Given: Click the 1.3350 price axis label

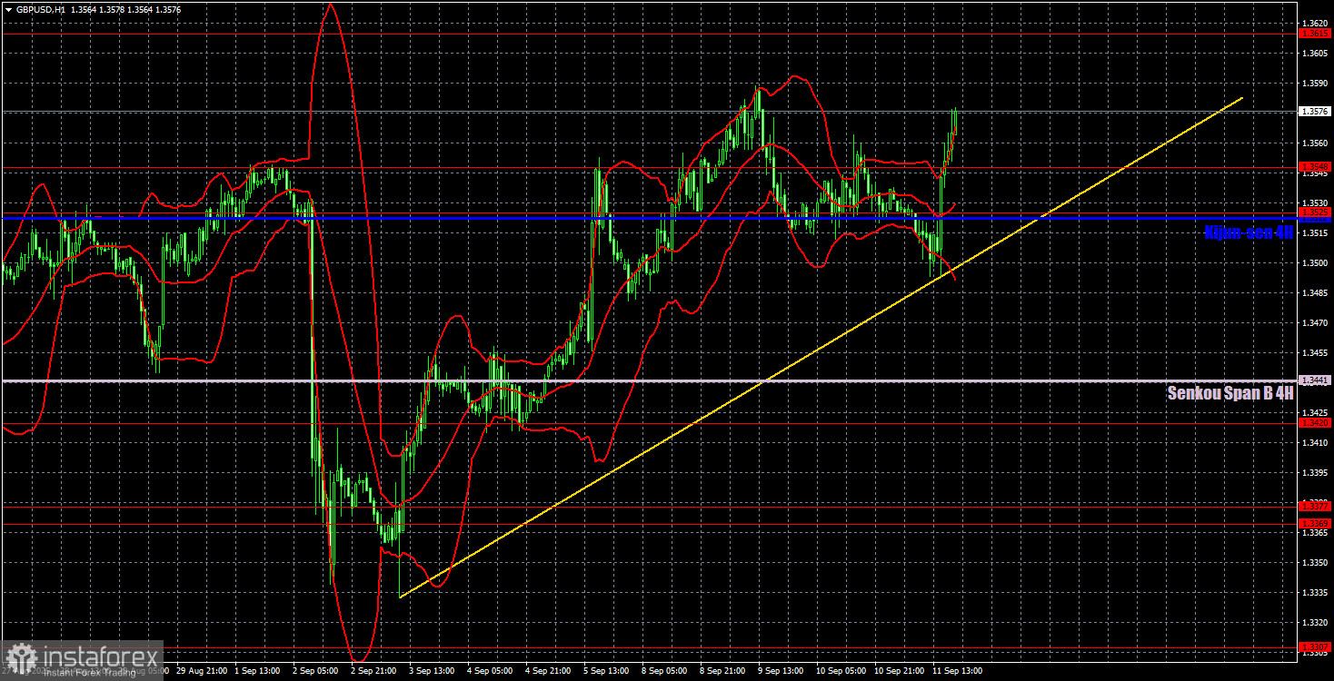Looking at the screenshot, I should pos(1315,563).
